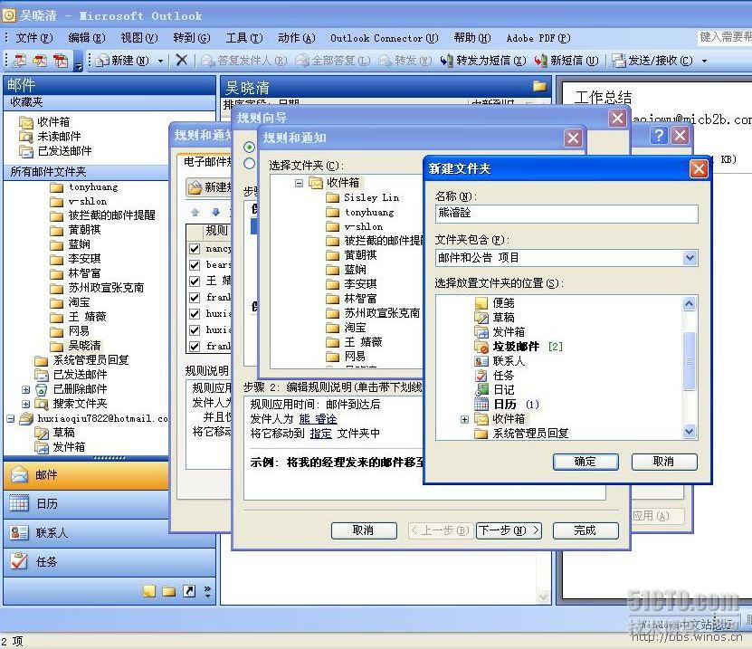Image resolution: width=752 pixels, height=649 pixels.
Task: Open 任务 navigation pane button
Action: pos(109,562)
